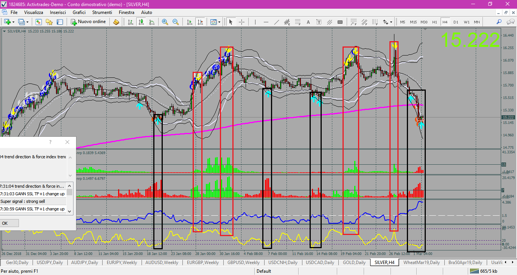Viewport: 517px width, 275px height.
Task: Close the alert dialog with X
Action: [x=67, y=142]
